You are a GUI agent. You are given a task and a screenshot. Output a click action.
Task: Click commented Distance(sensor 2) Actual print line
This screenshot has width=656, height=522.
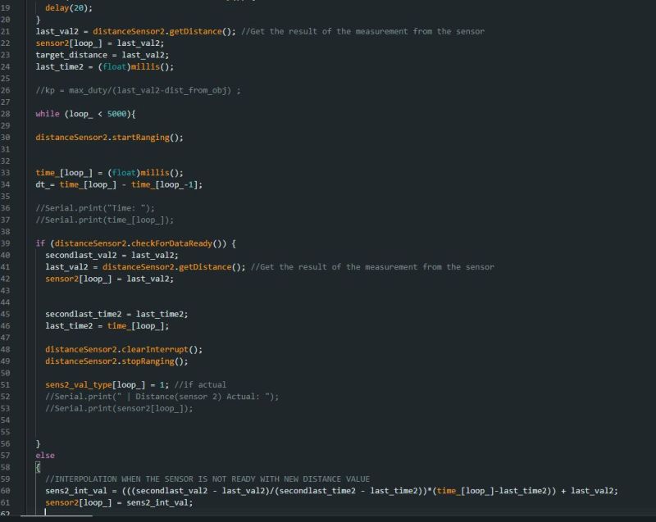[162, 396]
